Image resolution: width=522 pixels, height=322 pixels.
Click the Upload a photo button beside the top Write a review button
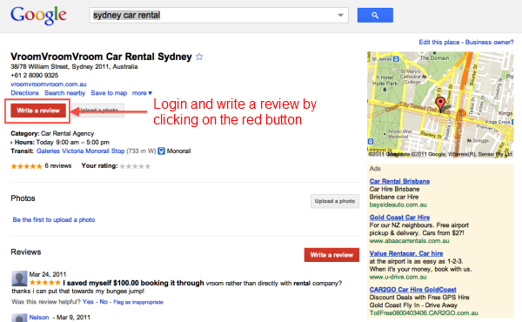pyautogui.click(x=98, y=111)
